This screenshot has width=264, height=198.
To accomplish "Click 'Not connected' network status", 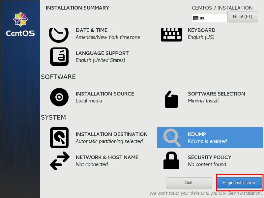I will pyautogui.click(x=92, y=164).
